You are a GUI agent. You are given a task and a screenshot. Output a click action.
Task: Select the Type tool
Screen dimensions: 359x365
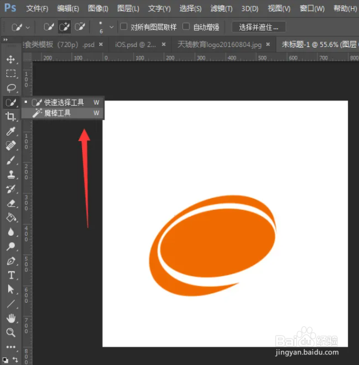click(11, 275)
